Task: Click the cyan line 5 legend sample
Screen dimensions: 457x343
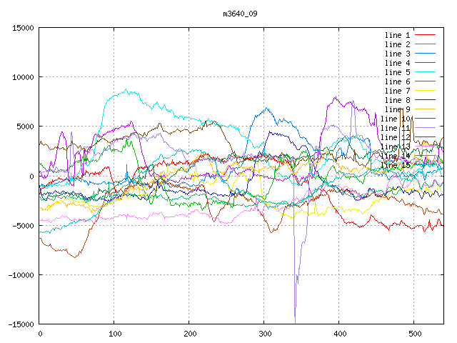Action: point(425,72)
